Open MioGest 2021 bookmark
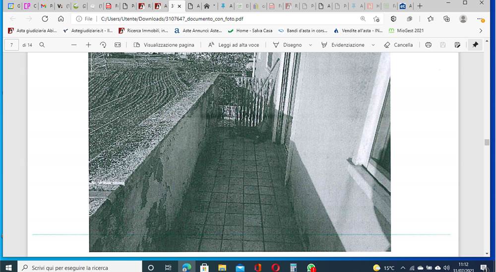Viewport: 496px width, 272px height. point(406,31)
